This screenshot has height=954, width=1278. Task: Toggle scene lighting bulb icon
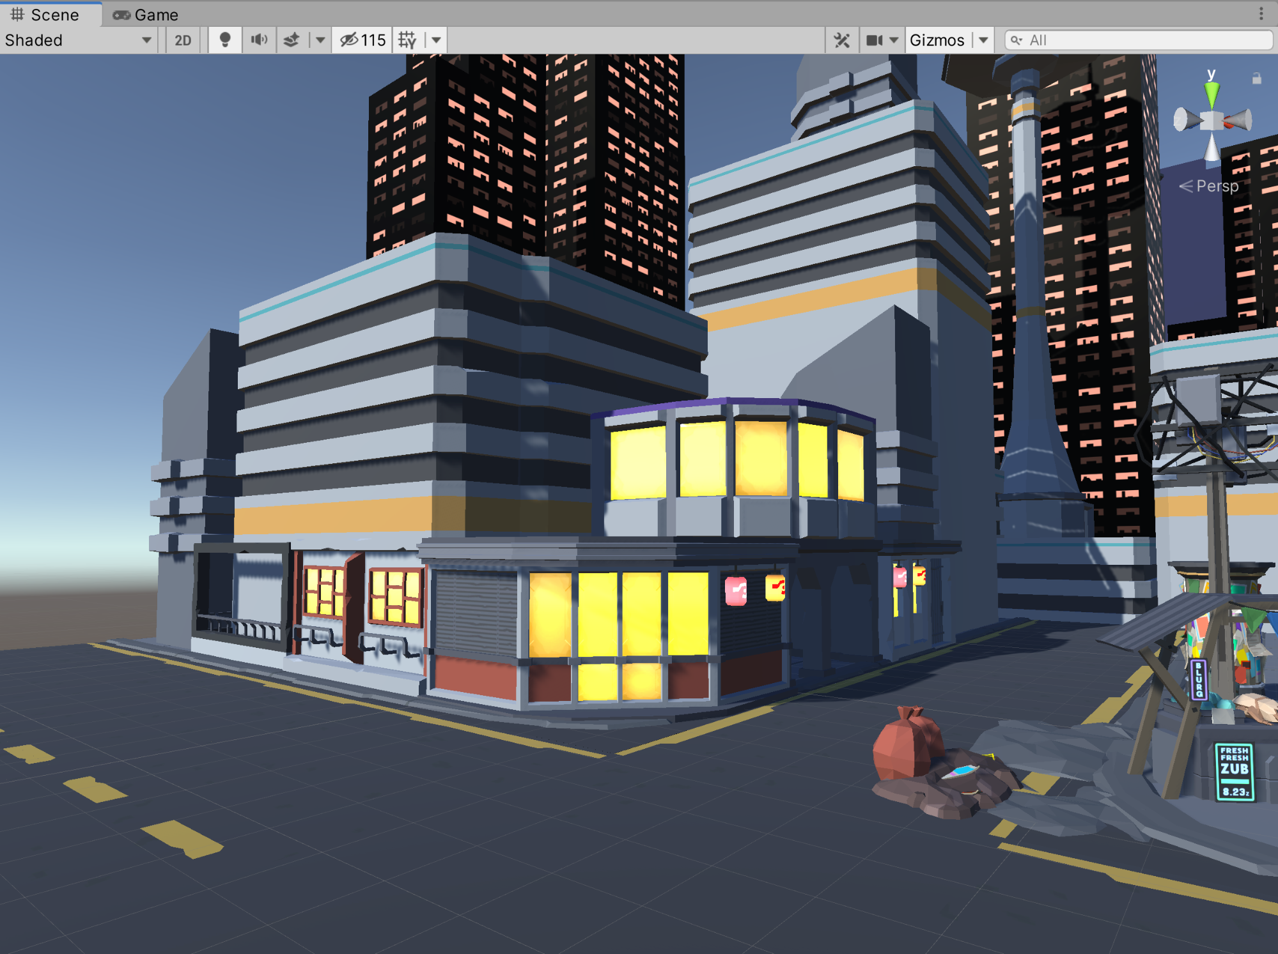point(225,40)
